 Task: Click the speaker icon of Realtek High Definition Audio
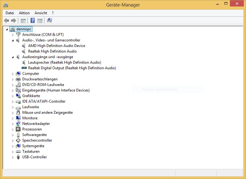(24, 51)
